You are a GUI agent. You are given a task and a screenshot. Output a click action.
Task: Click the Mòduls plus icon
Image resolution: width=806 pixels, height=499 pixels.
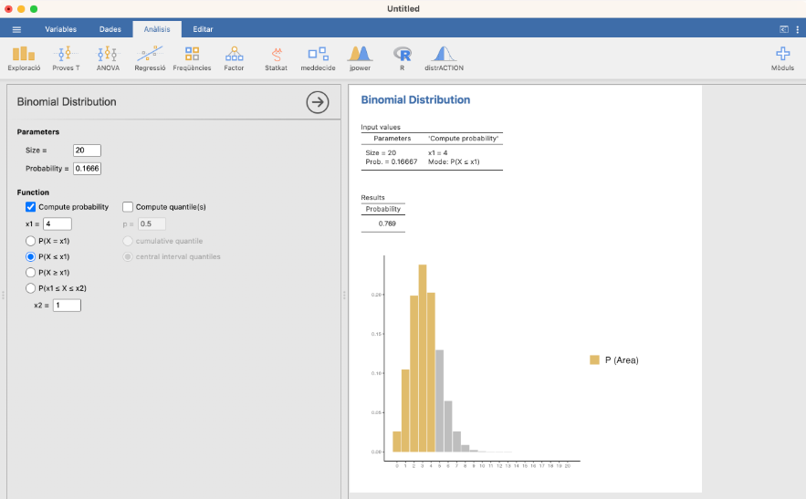783,54
